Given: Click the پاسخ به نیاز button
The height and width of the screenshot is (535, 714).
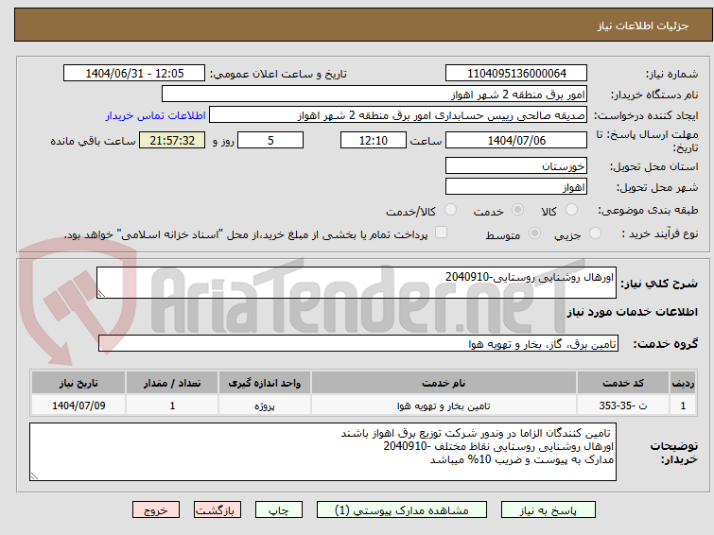Looking at the screenshot, I should pos(549,510).
